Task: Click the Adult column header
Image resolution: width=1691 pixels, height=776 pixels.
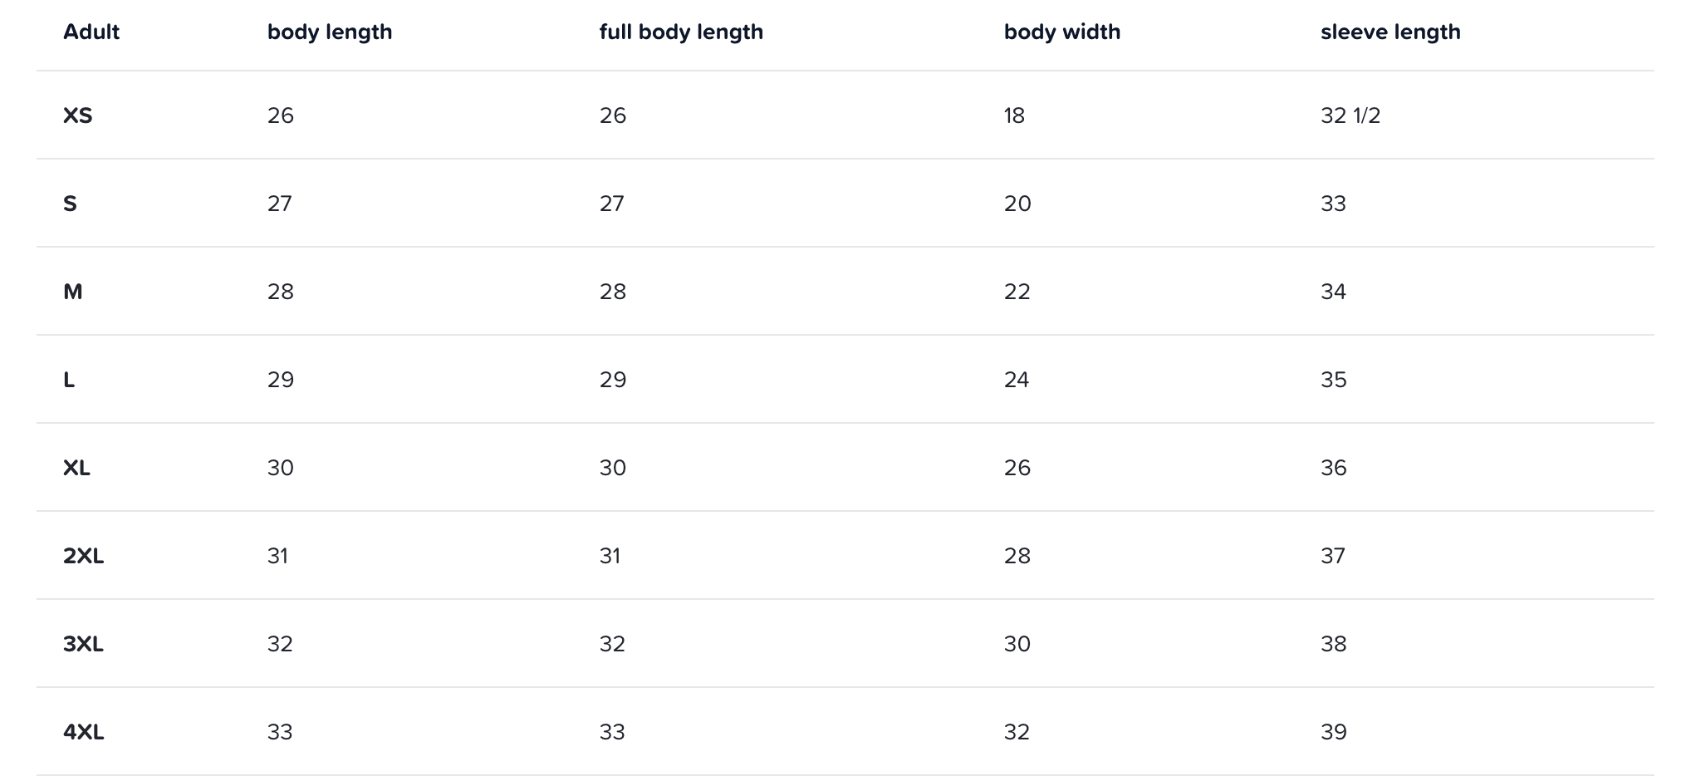Action: coord(91,32)
